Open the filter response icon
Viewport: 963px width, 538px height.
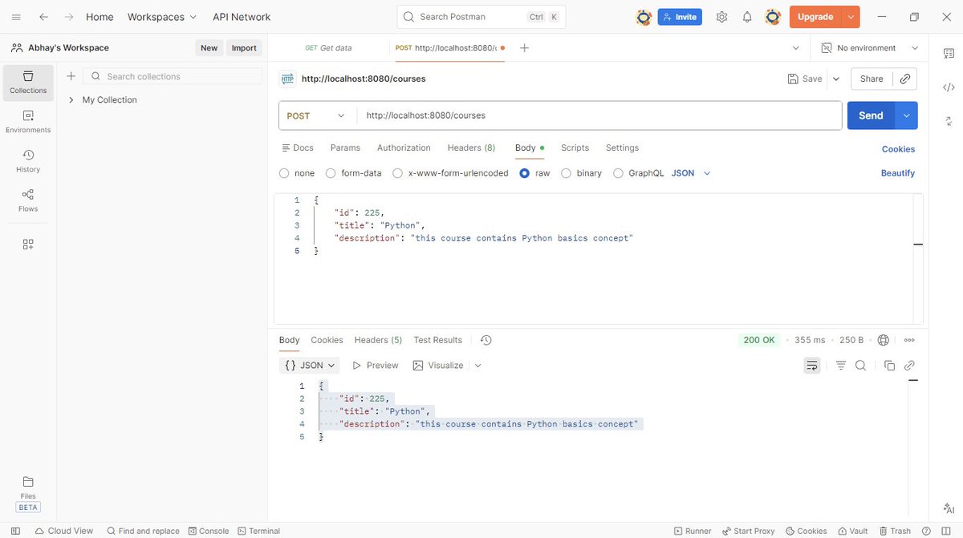841,365
